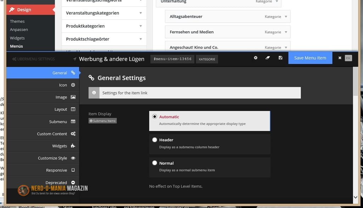Click the ESC button

348,58
